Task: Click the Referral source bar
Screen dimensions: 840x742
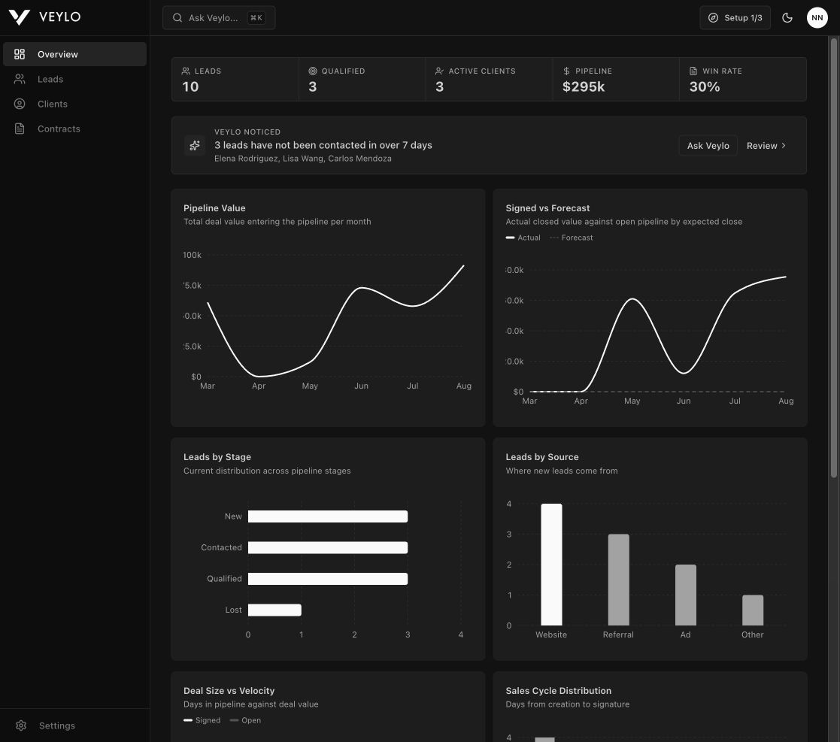Action: pos(618,580)
